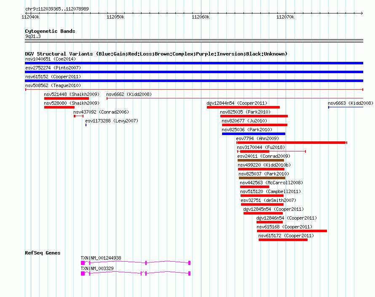
Task: Select the esv7794 long red loss bar
Action: coord(292,143)
